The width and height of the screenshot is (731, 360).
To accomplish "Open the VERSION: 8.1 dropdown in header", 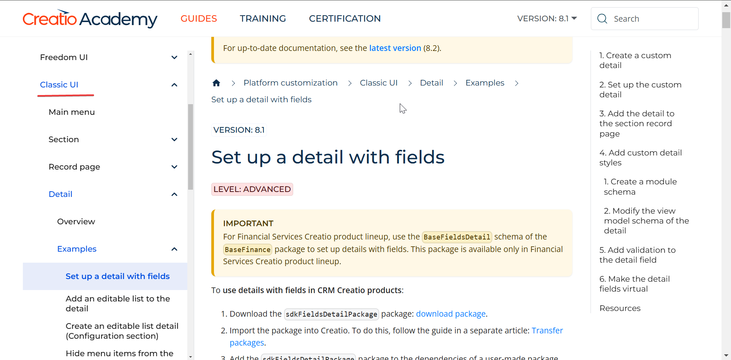I will tap(547, 19).
